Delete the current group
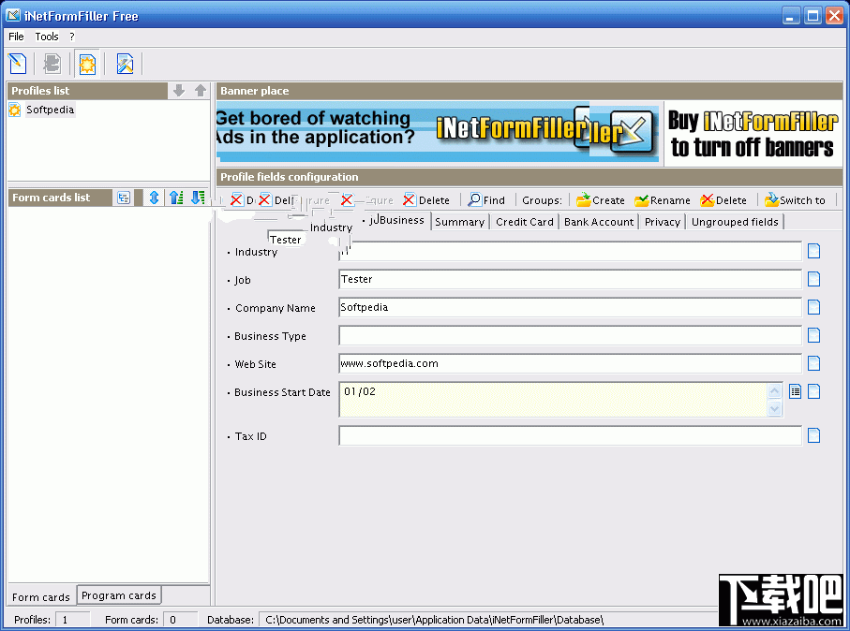Screen dimensions: 850x631 point(723,199)
